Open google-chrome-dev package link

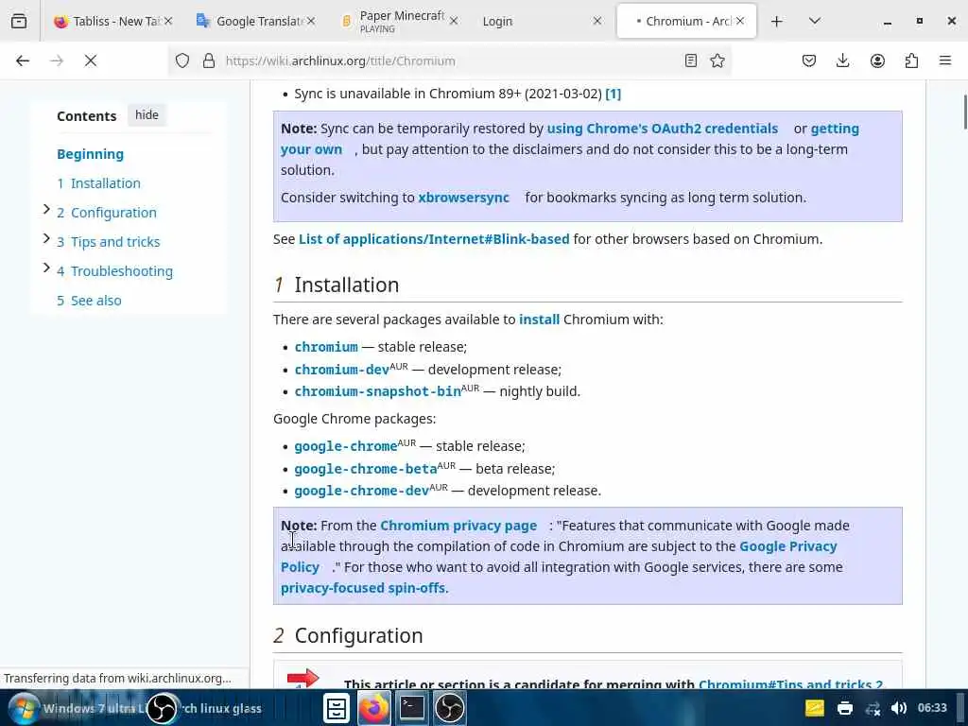[x=362, y=491]
